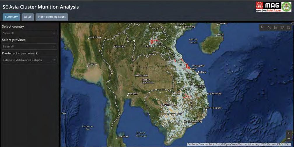Click the Nha Trang City label
294x147 pixels.
(214, 108)
